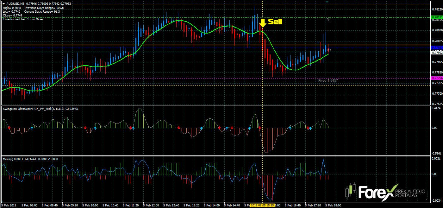Select the red TRIX arrow on the dashed vertical line
This screenshot has width=443, height=208.
260,128
